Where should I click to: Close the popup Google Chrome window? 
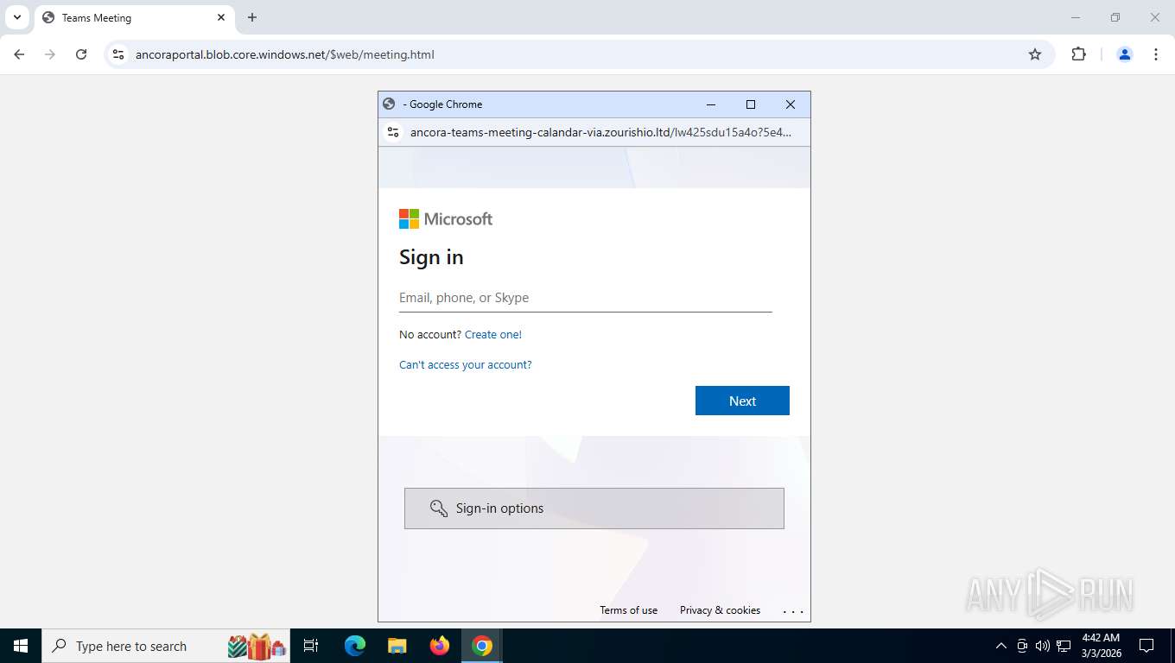tap(791, 104)
